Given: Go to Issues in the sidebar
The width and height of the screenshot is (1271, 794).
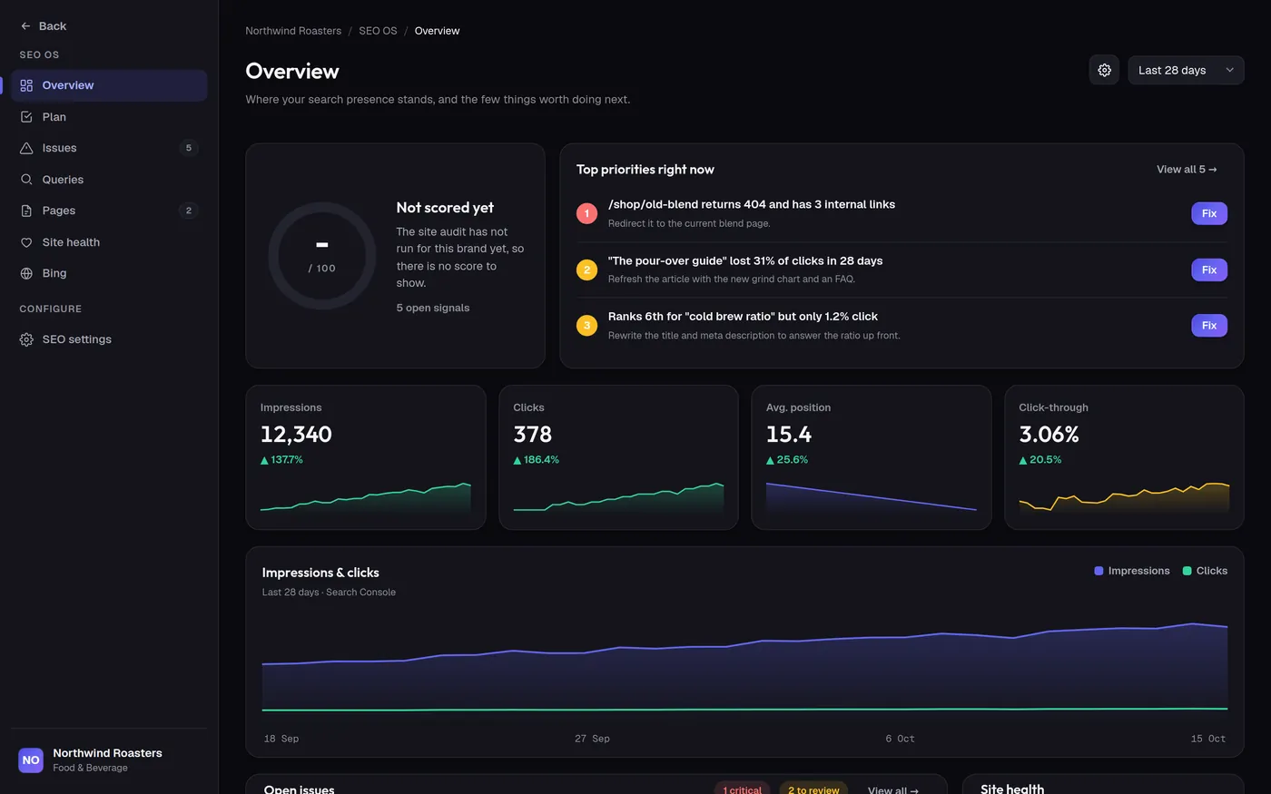Looking at the screenshot, I should point(109,148).
